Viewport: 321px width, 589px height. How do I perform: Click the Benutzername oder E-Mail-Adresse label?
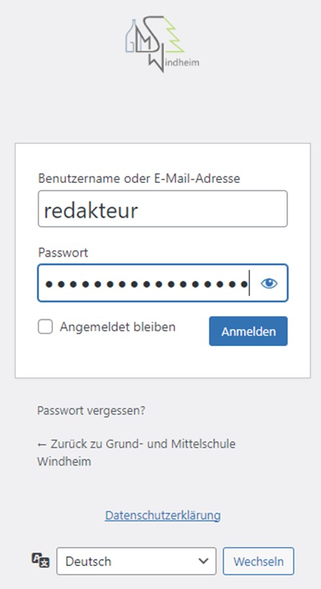click(x=139, y=178)
